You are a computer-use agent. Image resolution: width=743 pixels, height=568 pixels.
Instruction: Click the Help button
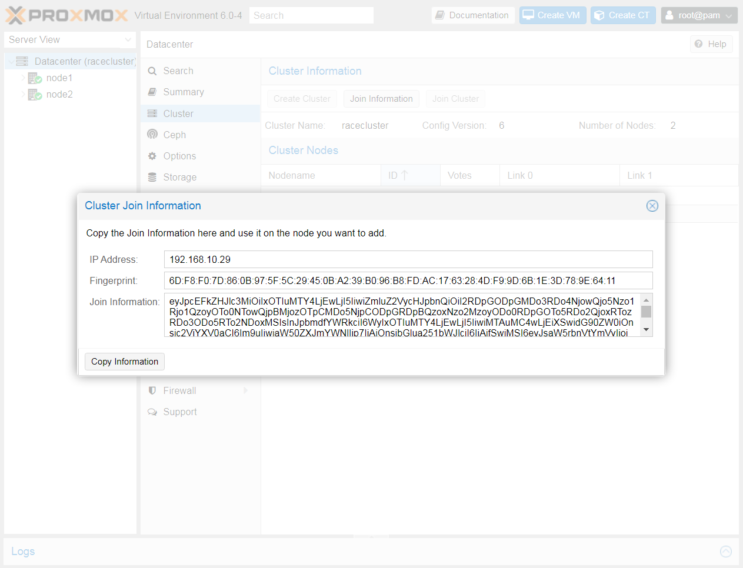pyautogui.click(x=711, y=44)
